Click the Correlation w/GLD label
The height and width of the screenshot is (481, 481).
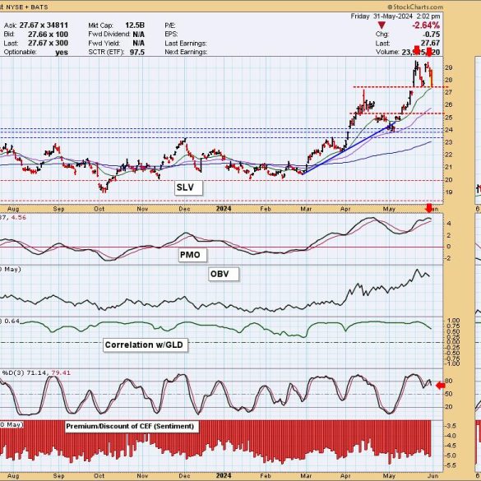click(x=145, y=345)
